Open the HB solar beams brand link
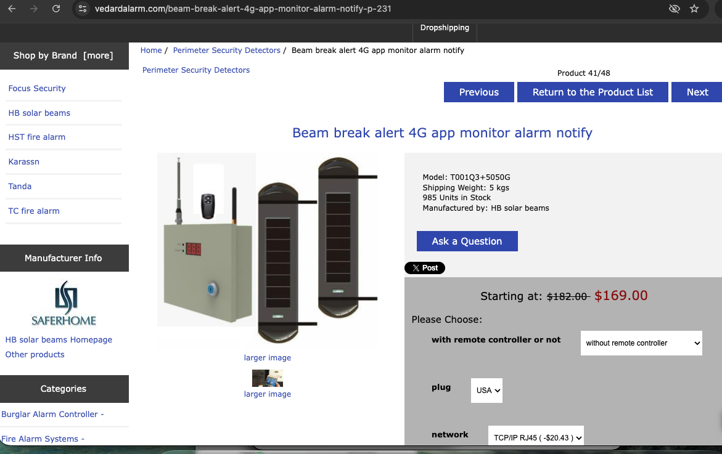Image resolution: width=722 pixels, height=454 pixels. point(39,113)
